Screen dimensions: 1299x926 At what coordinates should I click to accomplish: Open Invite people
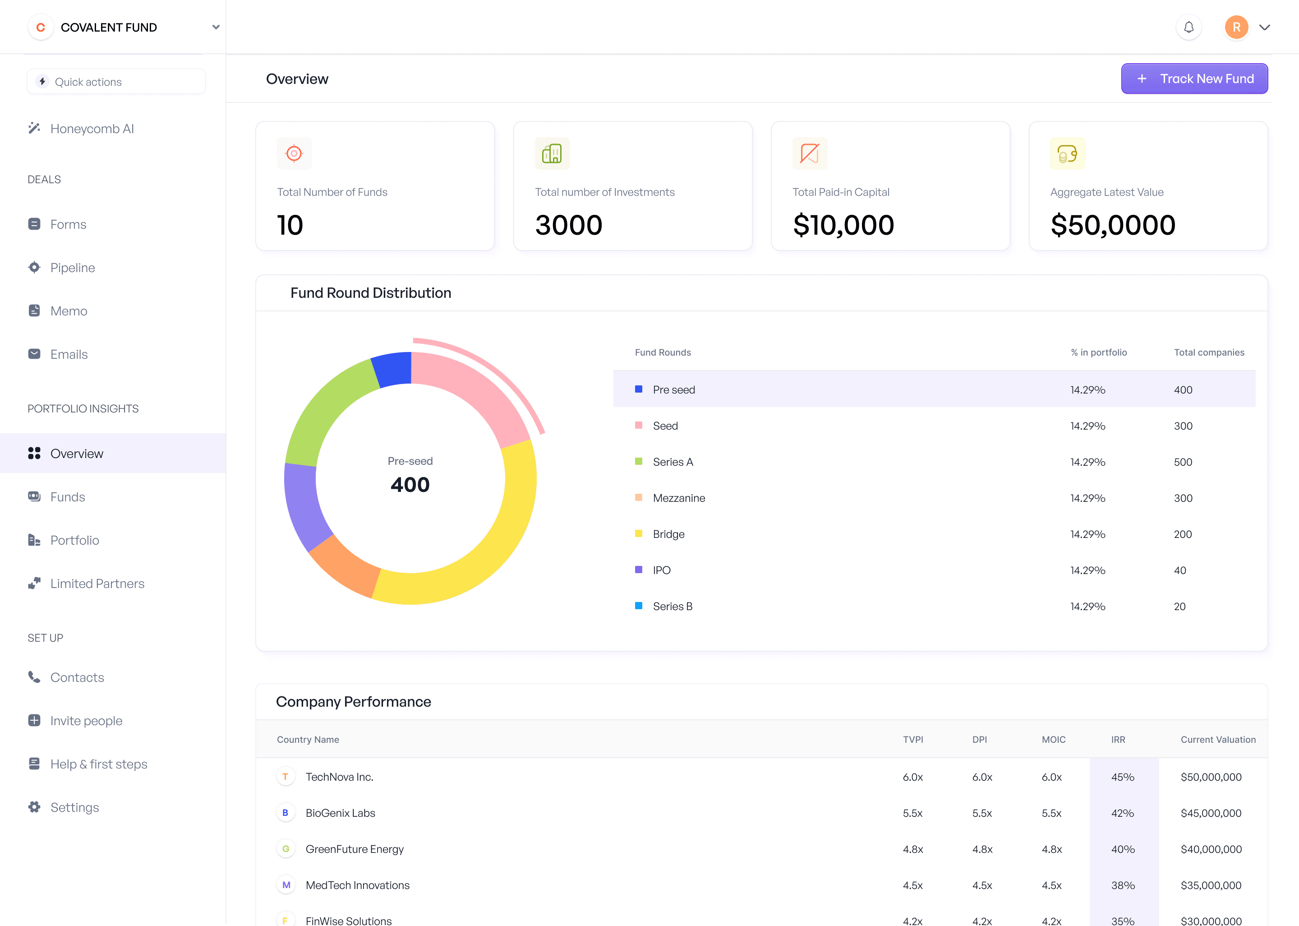point(86,721)
